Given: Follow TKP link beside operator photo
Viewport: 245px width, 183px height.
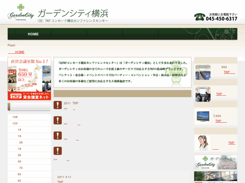Looking at the screenshot, I should (x=232, y=143).
